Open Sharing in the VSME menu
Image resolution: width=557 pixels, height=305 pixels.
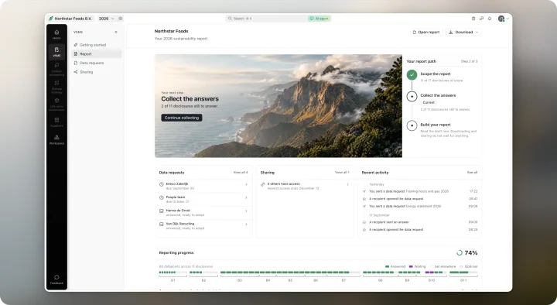pos(96,72)
